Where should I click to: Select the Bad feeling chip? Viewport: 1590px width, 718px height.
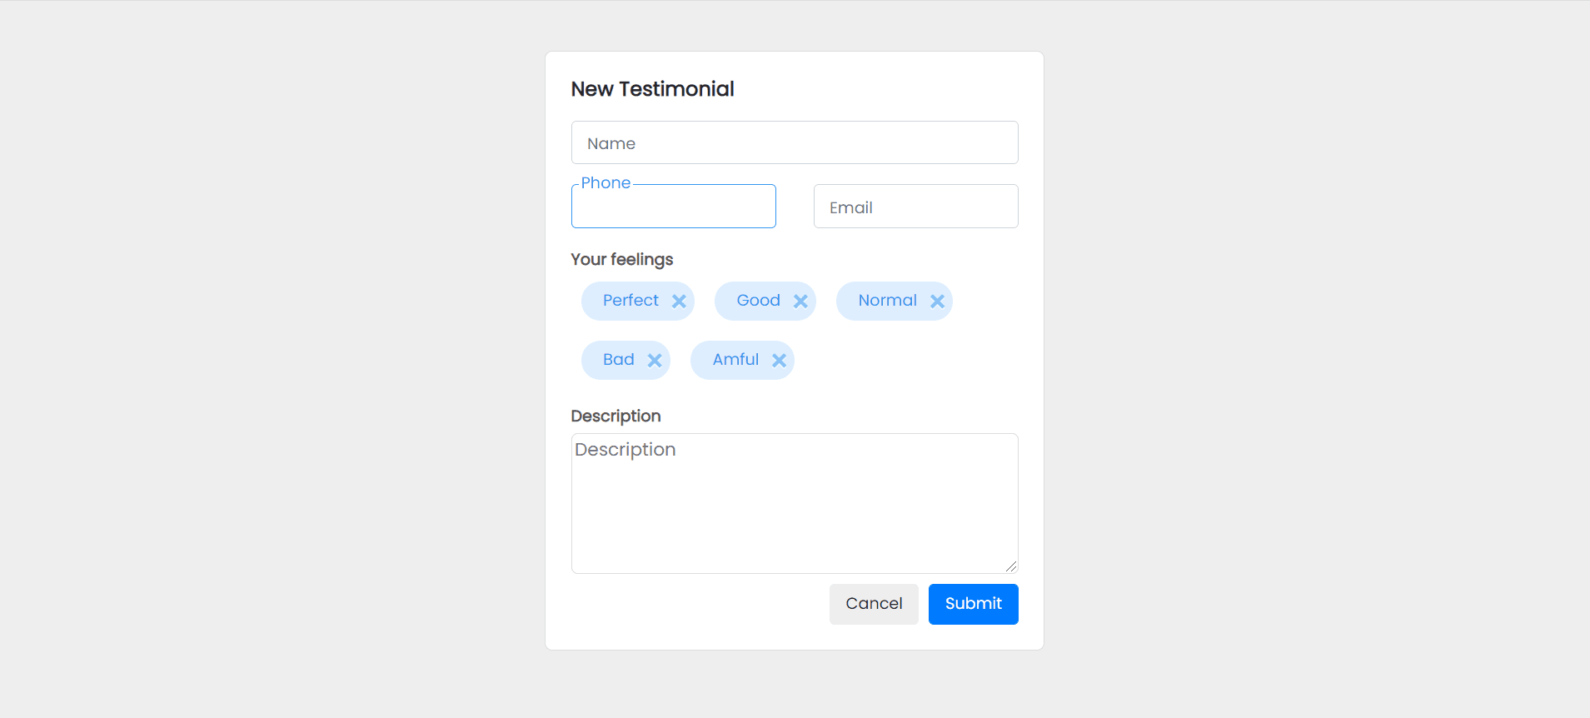(617, 360)
